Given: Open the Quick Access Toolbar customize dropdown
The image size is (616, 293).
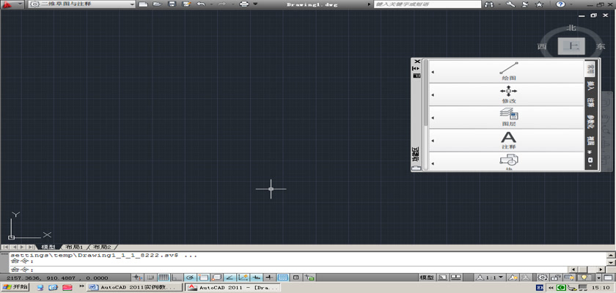Looking at the screenshot, I should coord(255,4).
